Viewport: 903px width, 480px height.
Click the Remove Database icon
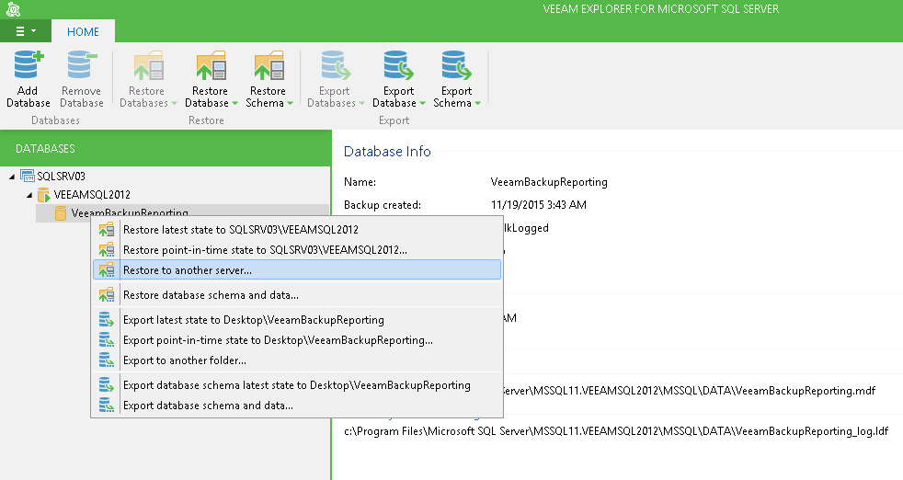tap(82, 64)
